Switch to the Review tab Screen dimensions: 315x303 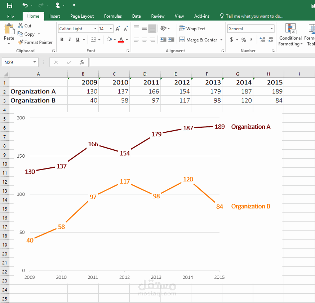(x=158, y=16)
